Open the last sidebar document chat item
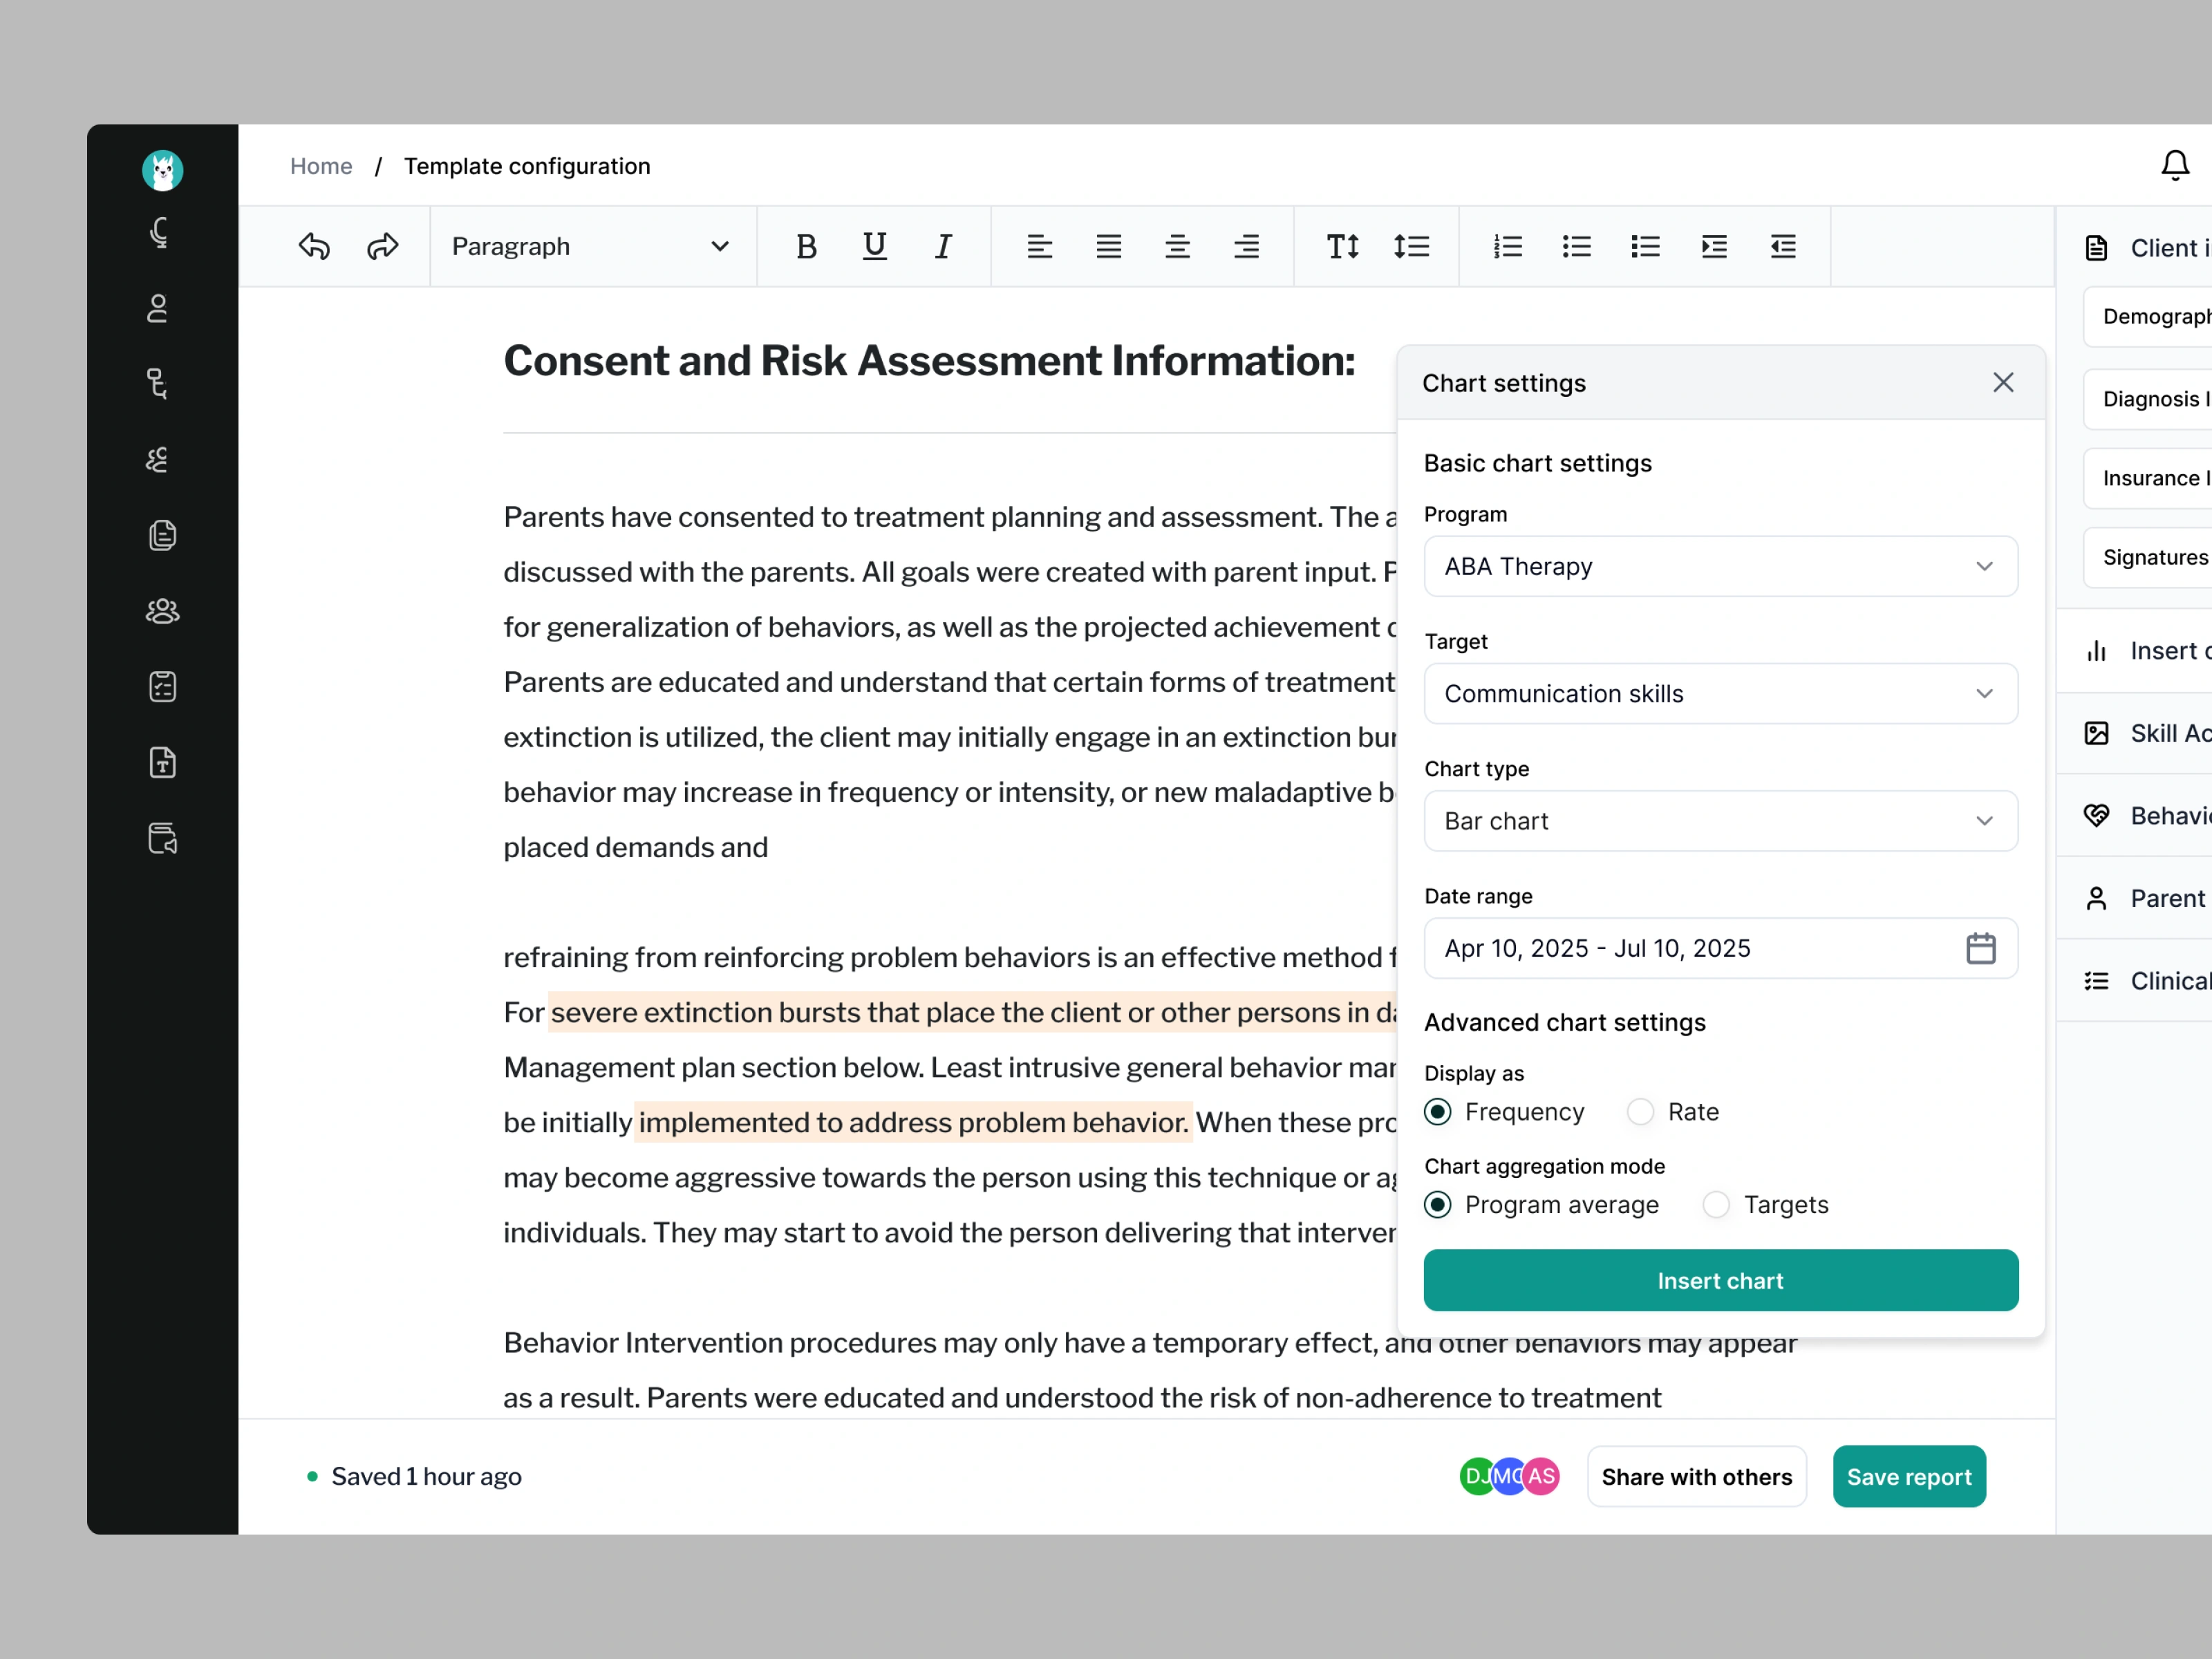Image resolution: width=2212 pixels, height=1659 pixels. (162, 838)
